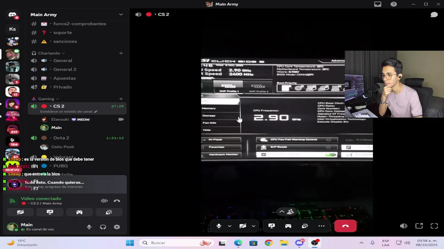Open the Ks server
This screenshot has width=444, height=249.
point(12,29)
